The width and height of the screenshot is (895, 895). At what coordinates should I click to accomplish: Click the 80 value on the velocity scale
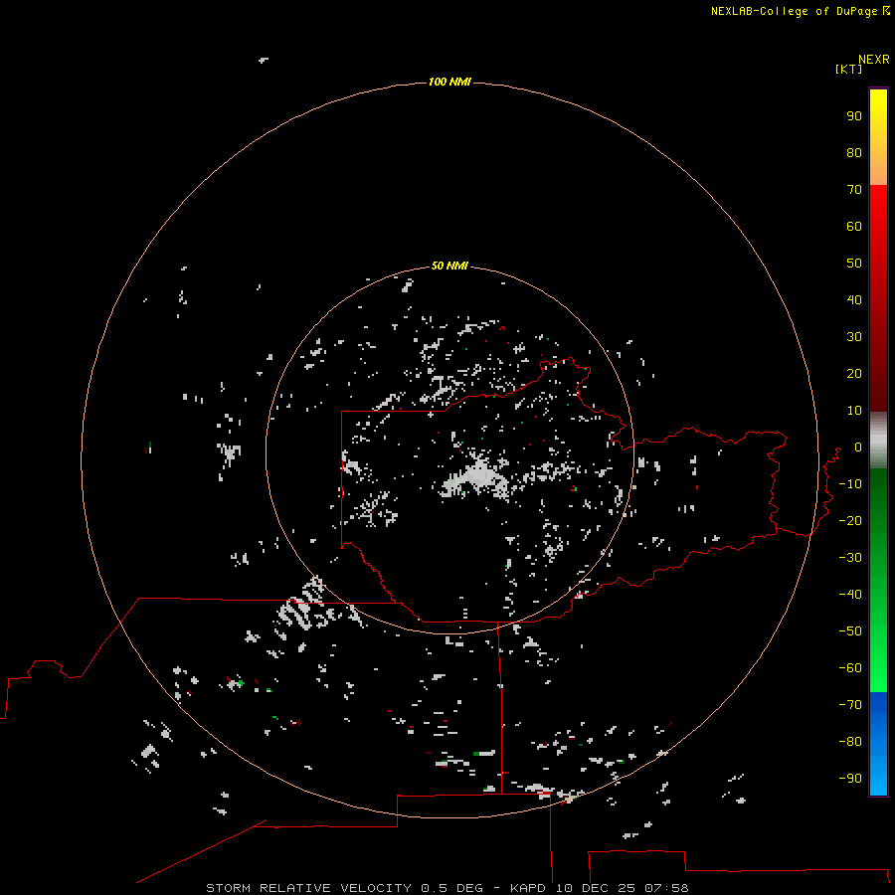tap(854, 153)
